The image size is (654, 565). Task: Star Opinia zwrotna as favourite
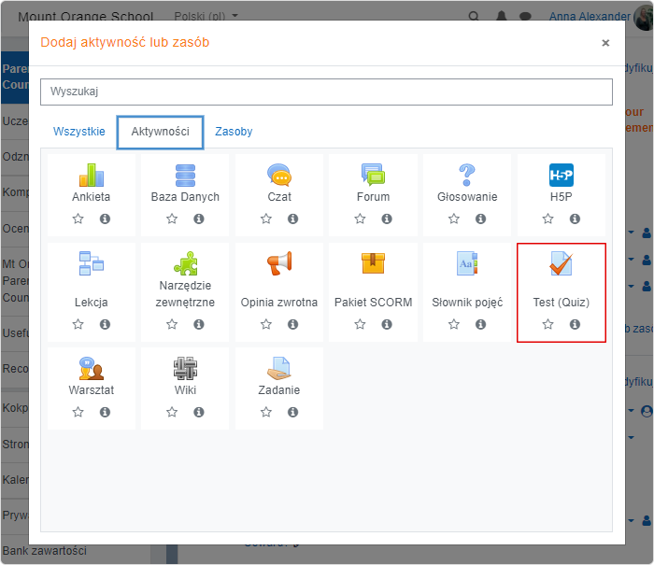pyautogui.click(x=266, y=324)
